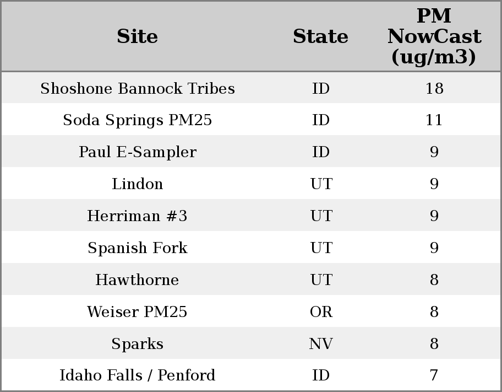This screenshot has height=392, width=502.
Task: Click the Herriman #3 site name
Action: point(138,216)
